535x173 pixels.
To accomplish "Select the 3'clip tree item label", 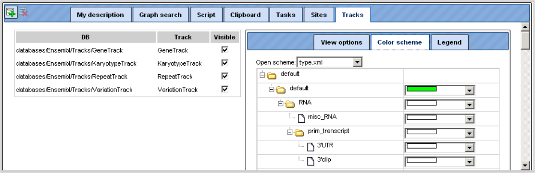I will click(x=324, y=160).
